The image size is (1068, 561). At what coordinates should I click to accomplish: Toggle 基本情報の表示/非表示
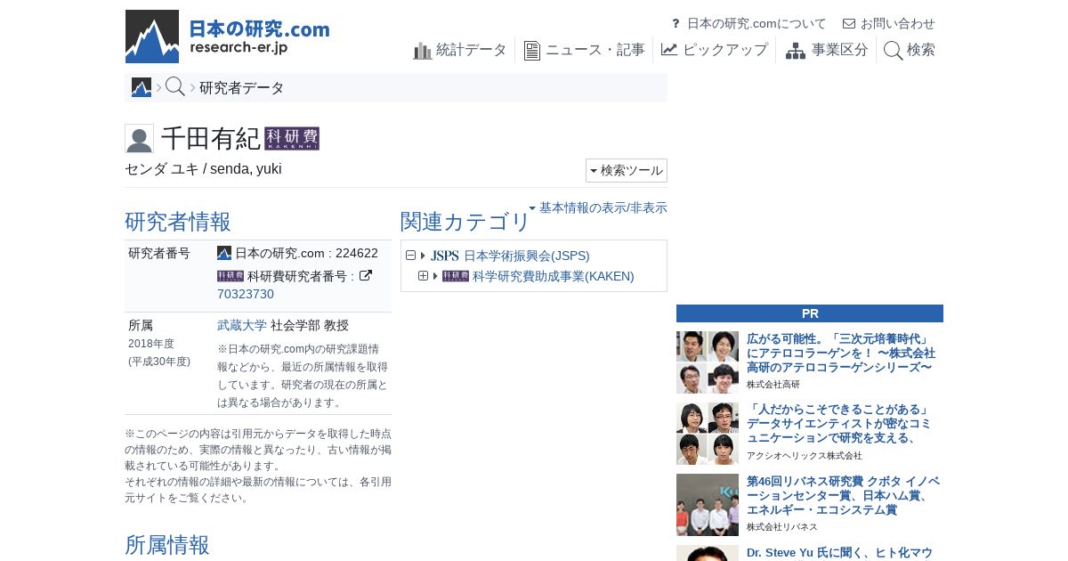[x=598, y=207]
